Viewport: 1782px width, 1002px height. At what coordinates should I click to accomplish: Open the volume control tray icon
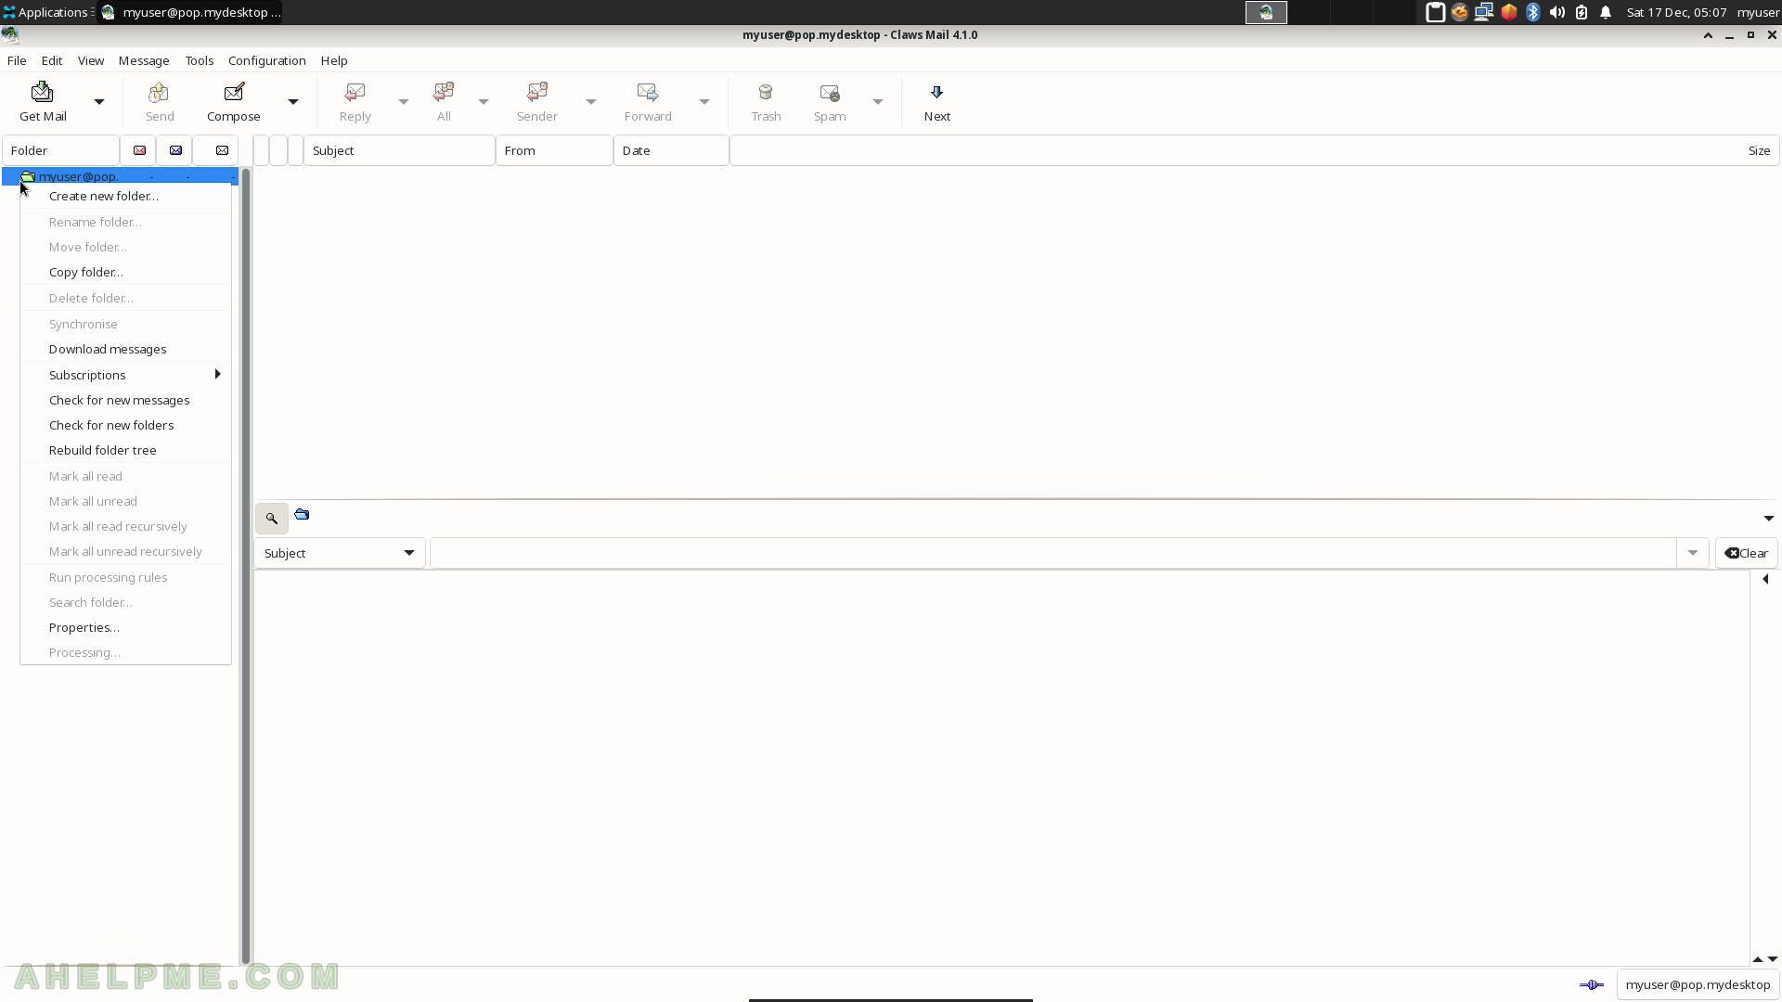click(x=1557, y=12)
